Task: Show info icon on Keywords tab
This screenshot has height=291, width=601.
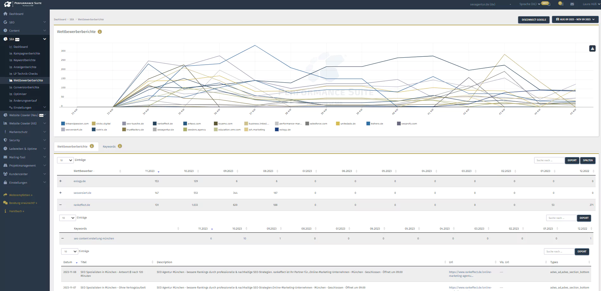Action: [x=120, y=146]
